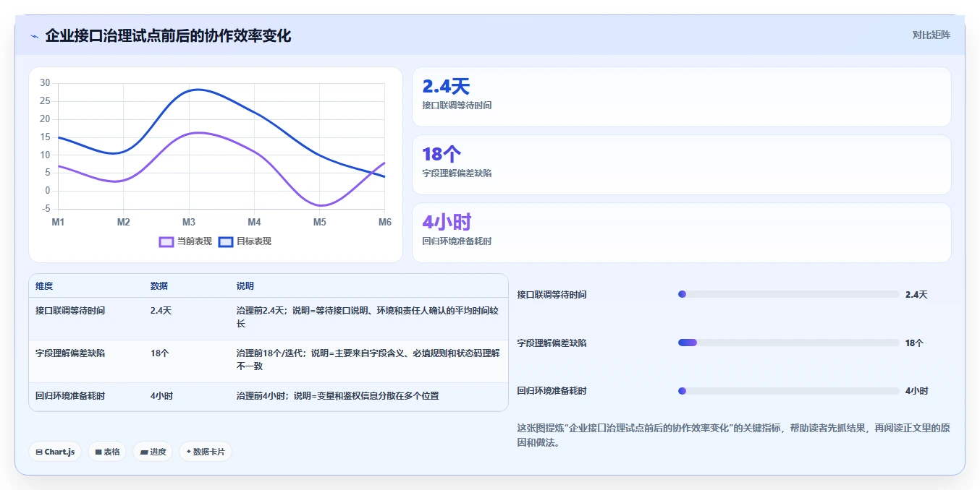Viewport: 980px width, 490px height.
Task: Click the Chart.js tag chip
Action: [x=56, y=452]
